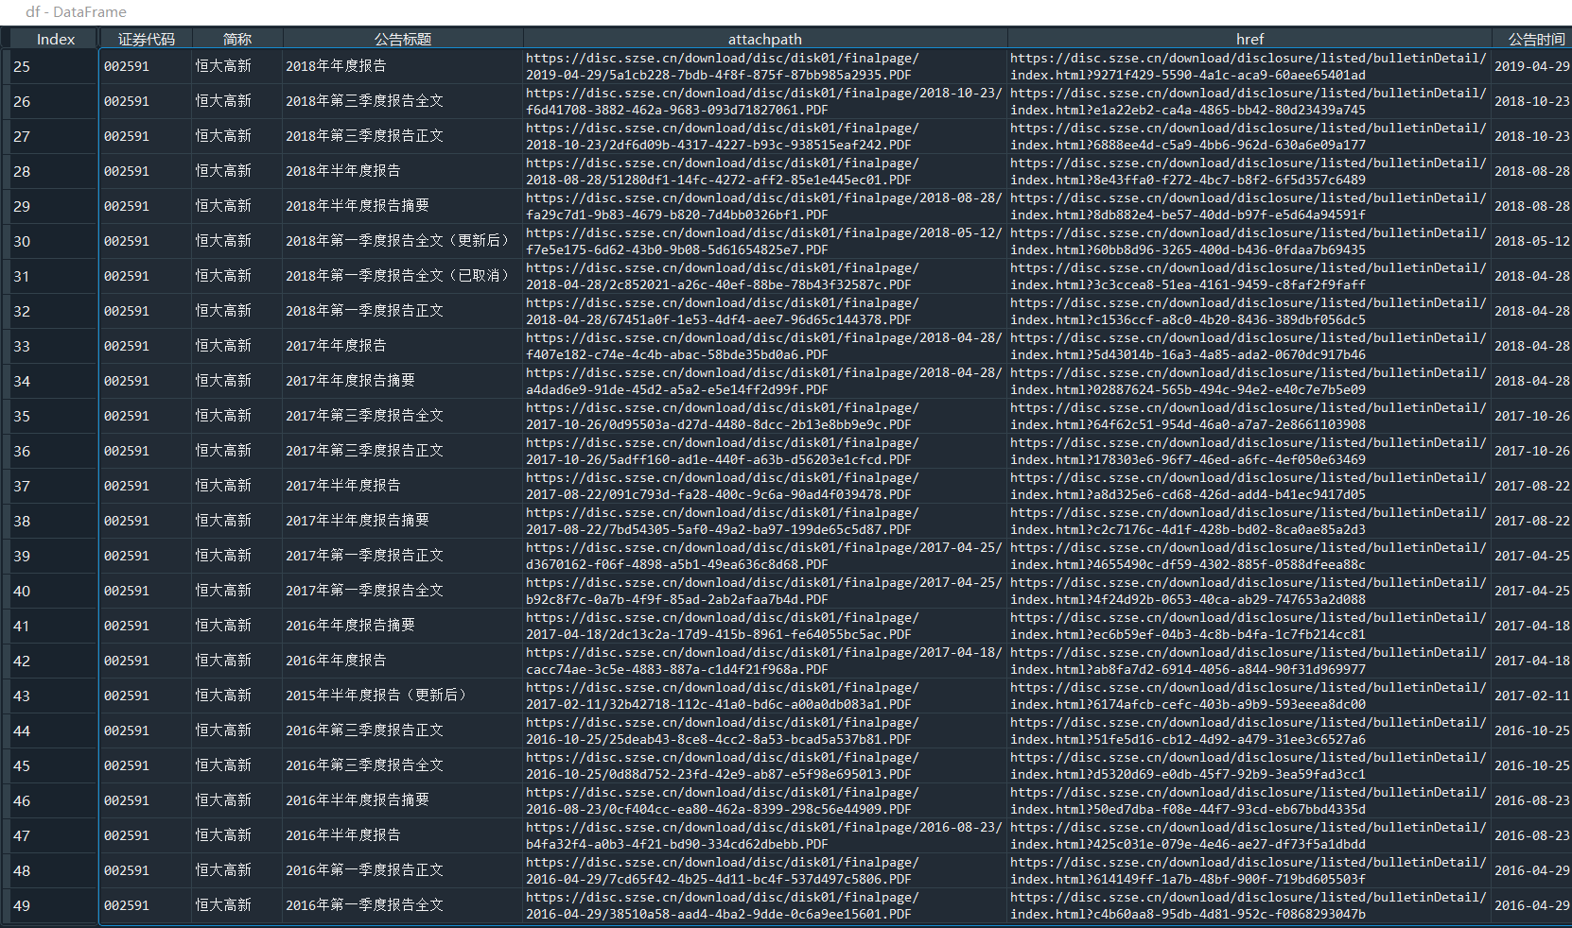Sort by the Index column header
The image size is (1572, 928).
tap(55, 39)
